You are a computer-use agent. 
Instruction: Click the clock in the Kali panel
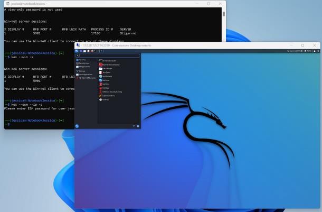coord(309,51)
